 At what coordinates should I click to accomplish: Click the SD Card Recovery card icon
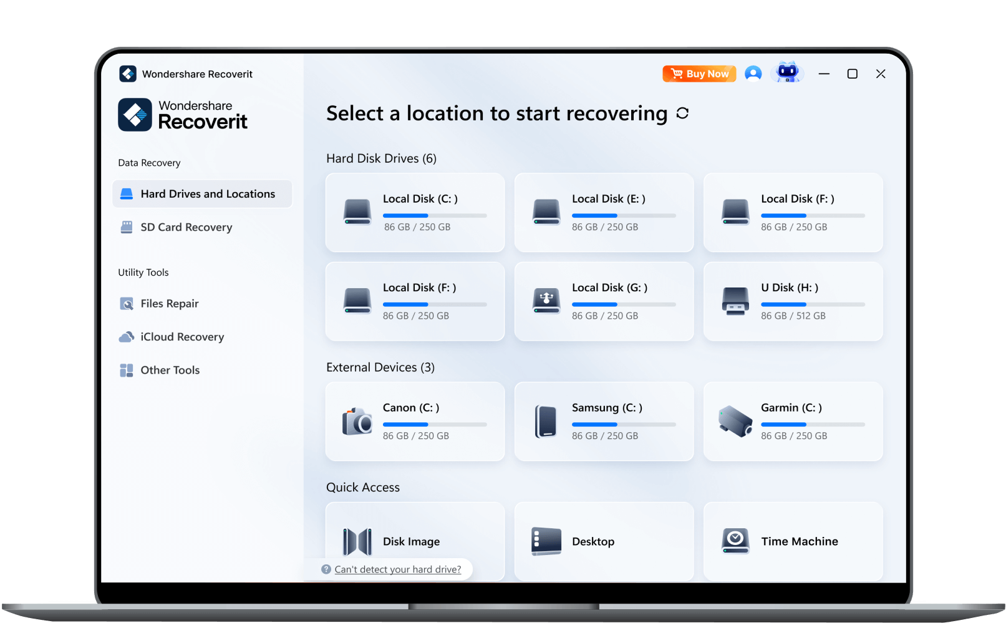coord(127,227)
